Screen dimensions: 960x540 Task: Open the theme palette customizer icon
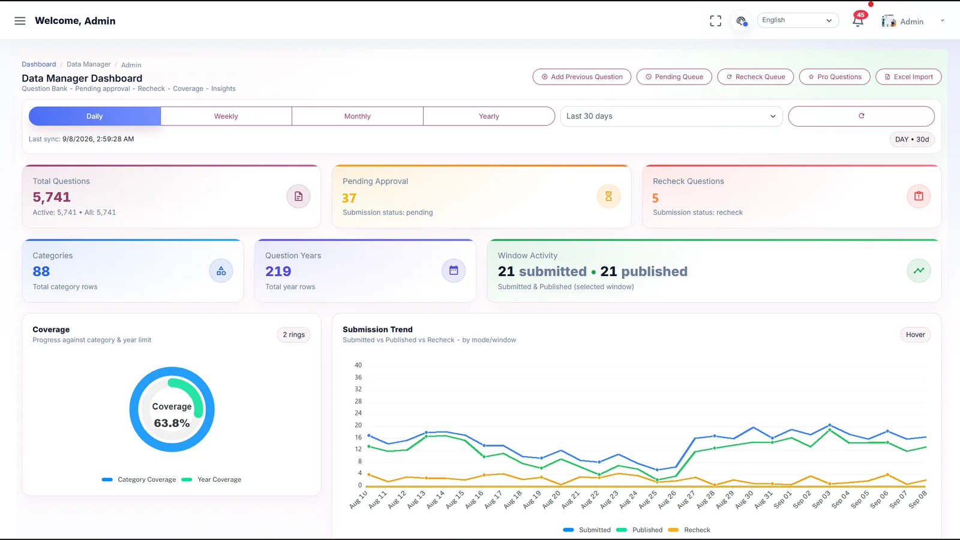(x=742, y=21)
